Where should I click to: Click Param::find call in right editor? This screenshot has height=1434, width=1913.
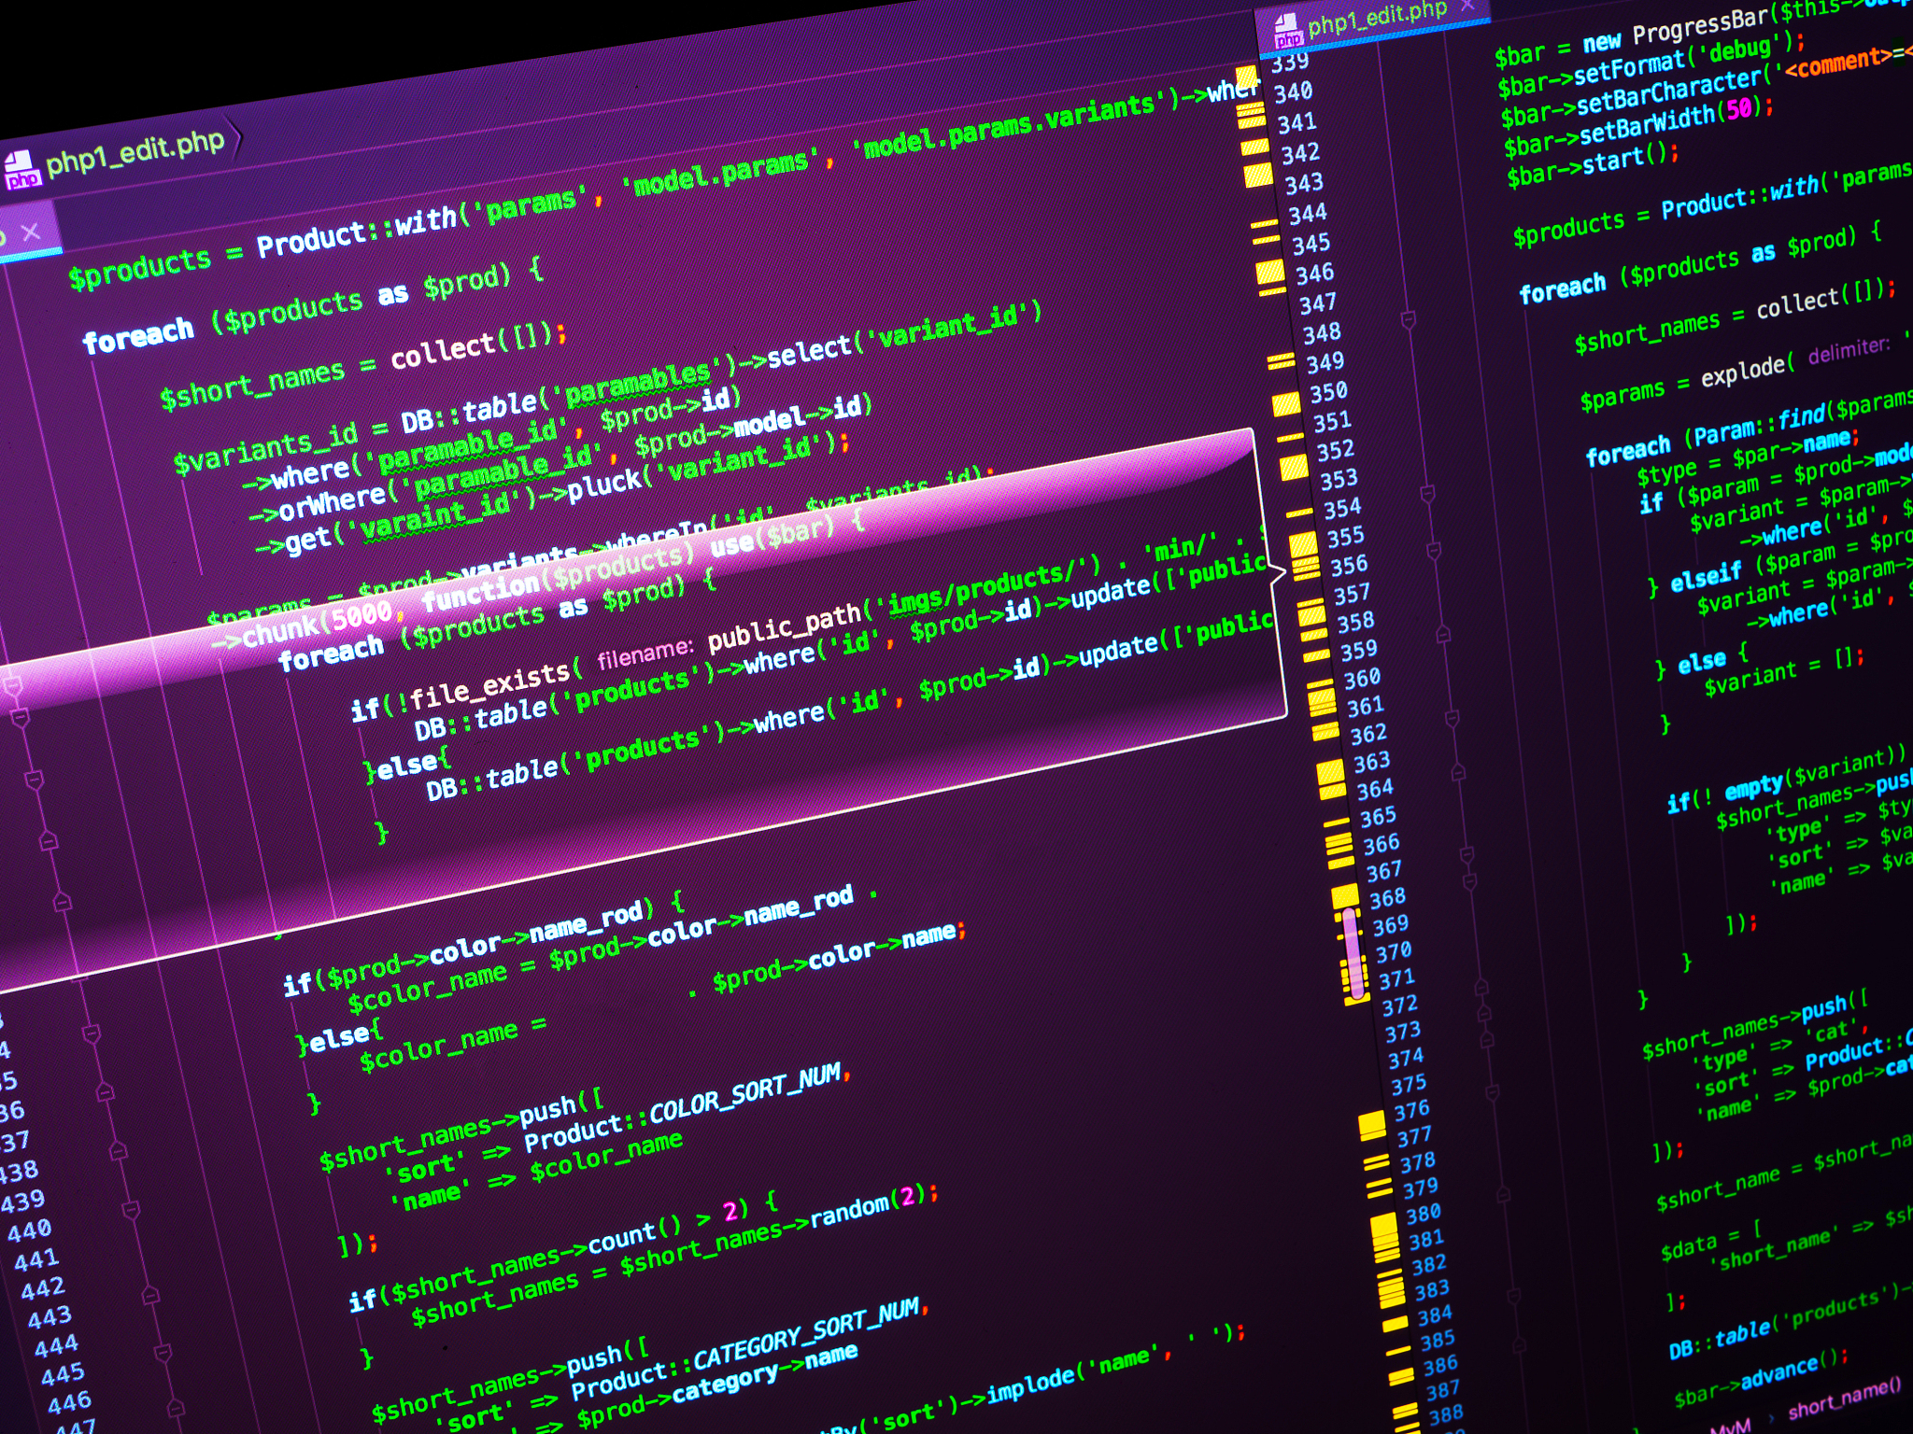(1758, 424)
